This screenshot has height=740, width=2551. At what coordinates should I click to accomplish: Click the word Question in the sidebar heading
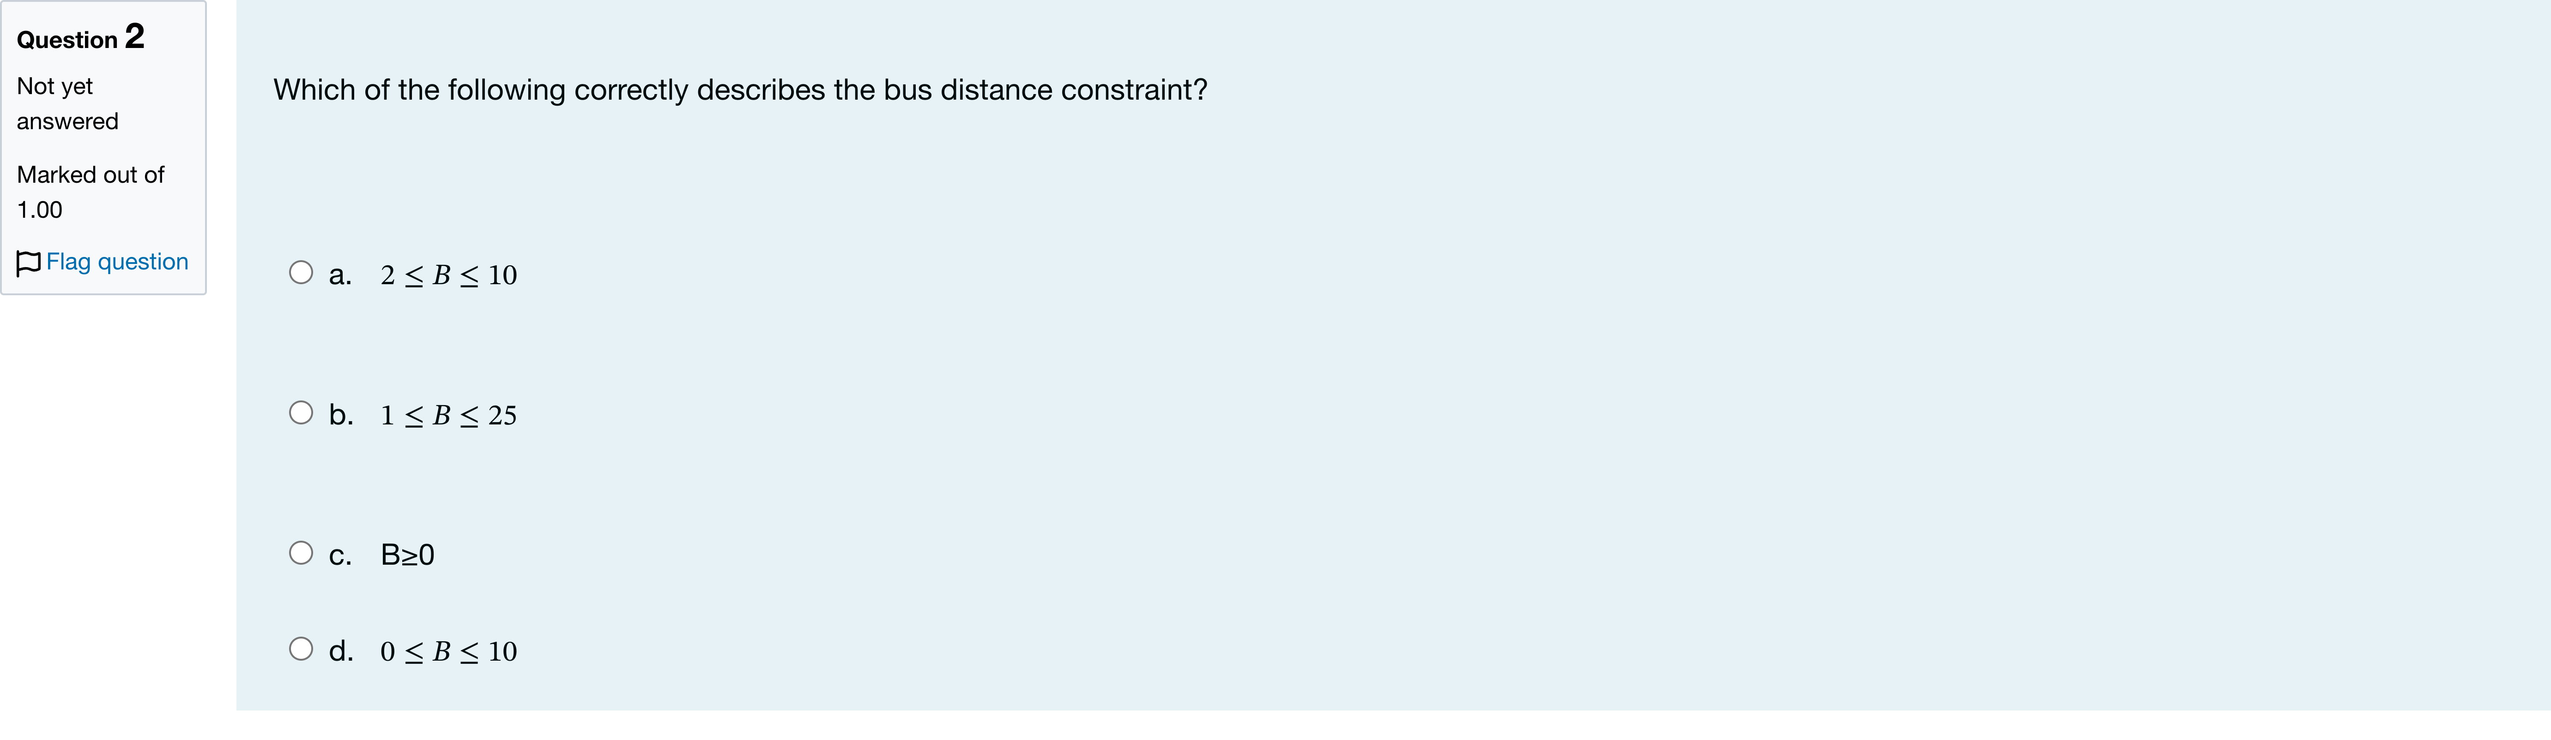67,41
